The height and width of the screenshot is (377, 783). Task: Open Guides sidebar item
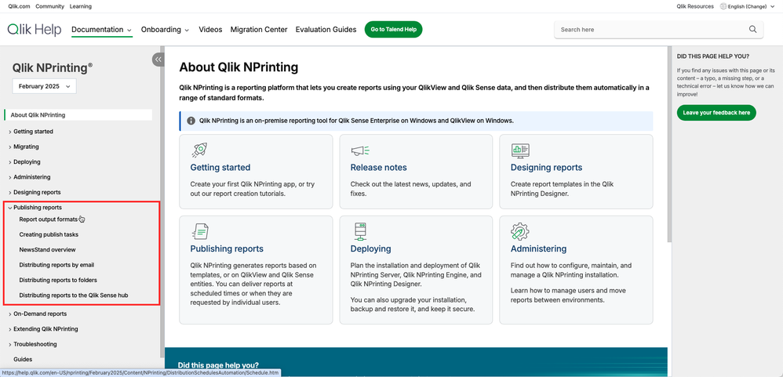click(x=23, y=359)
